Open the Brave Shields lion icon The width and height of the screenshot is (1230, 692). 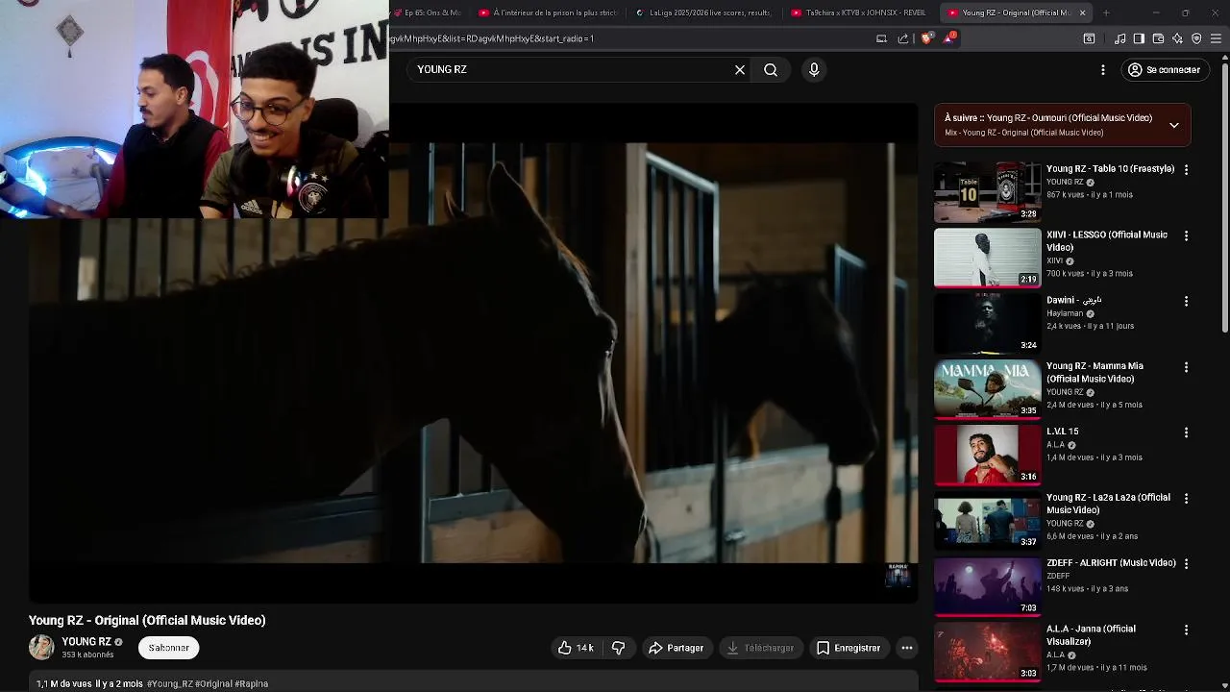coord(926,38)
